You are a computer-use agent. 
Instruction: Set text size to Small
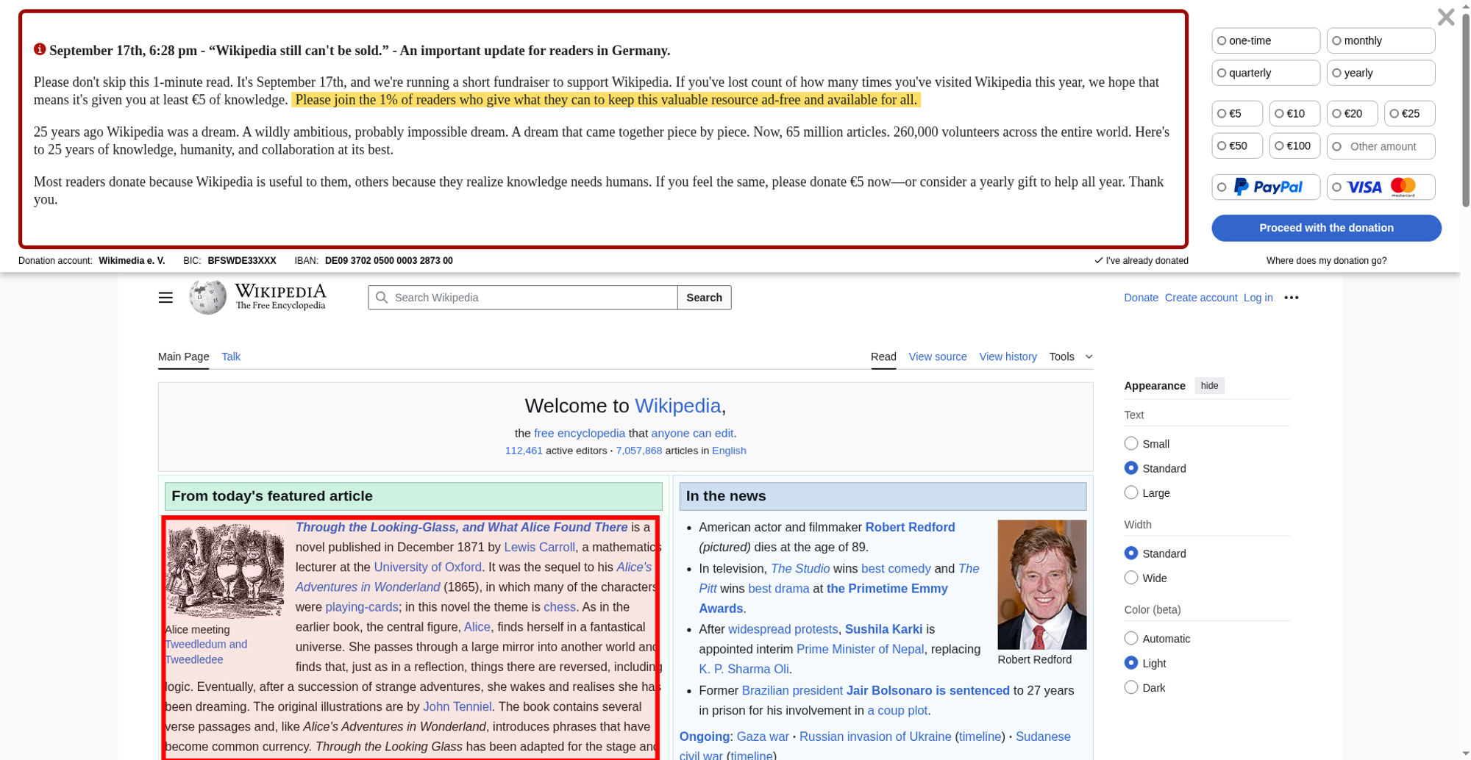click(x=1131, y=443)
